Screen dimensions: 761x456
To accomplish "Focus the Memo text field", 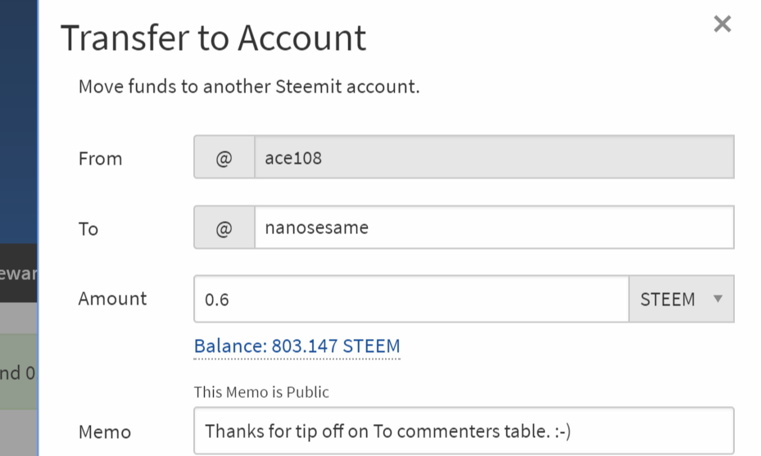I will [464, 431].
